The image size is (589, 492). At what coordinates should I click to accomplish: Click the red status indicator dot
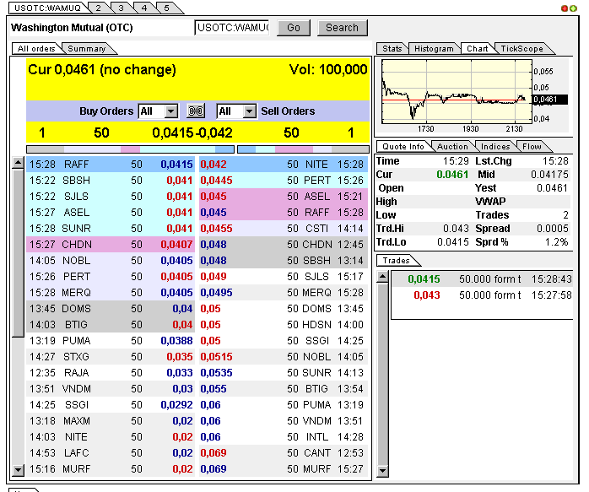click(565, 8)
